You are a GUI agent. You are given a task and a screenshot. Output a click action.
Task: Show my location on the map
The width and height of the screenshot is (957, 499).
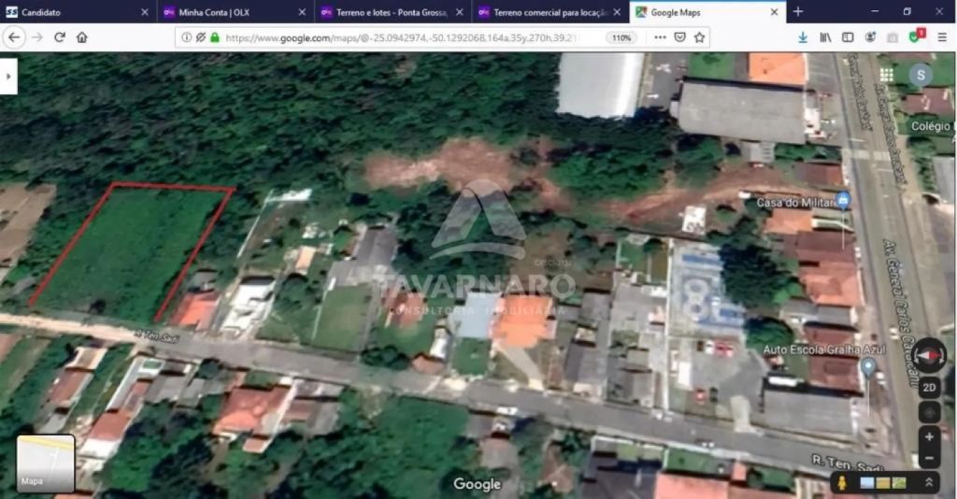click(x=929, y=412)
